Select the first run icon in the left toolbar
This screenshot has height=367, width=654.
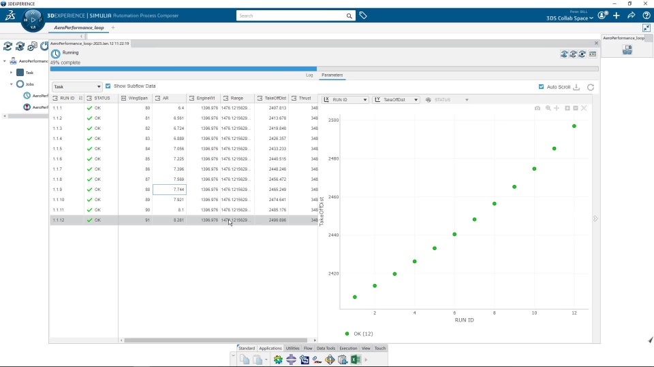click(x=7, y=46)
